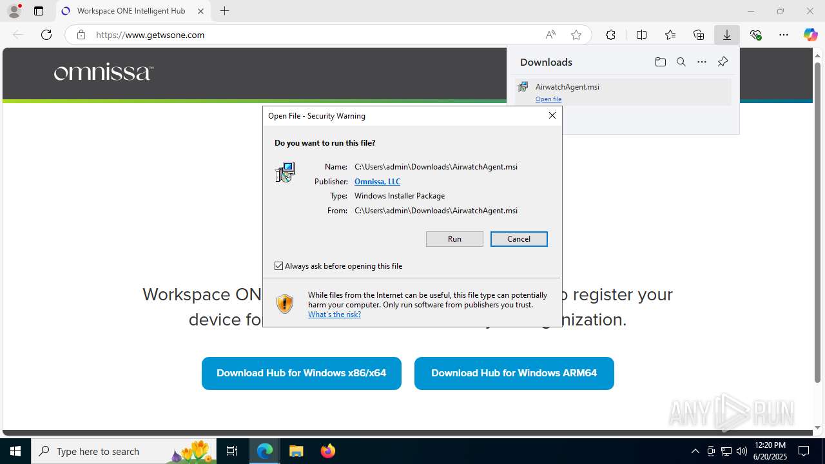Click the taskbar search box
Screen dimensions: 825x464
[x=125, y=451]
